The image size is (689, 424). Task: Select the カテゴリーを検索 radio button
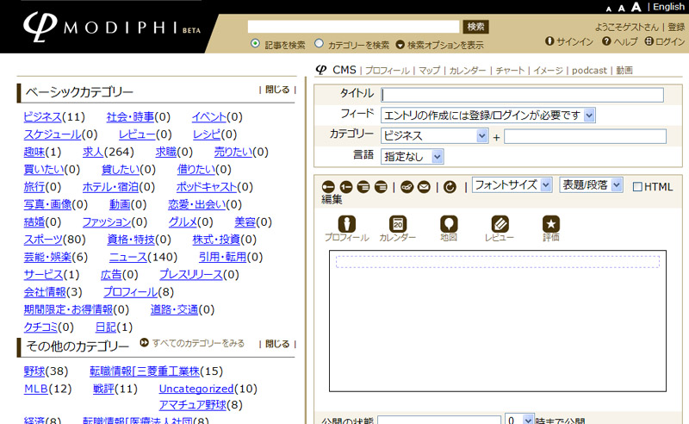(319, 44)
